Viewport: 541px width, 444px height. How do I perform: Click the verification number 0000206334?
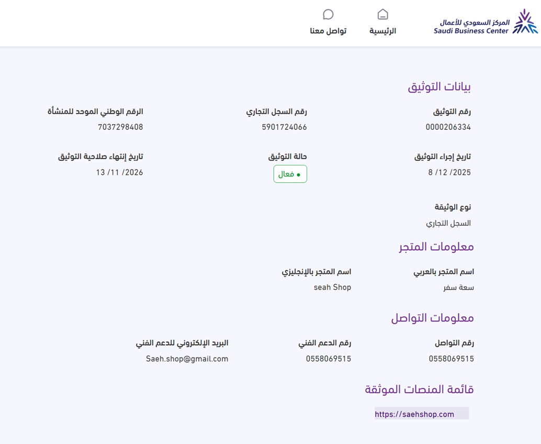[448, 127]
